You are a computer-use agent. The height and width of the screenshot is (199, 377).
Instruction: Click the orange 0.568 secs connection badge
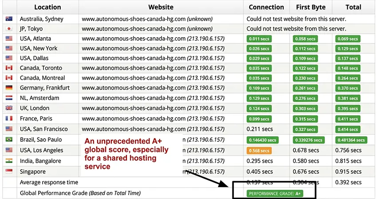point(259,151)
